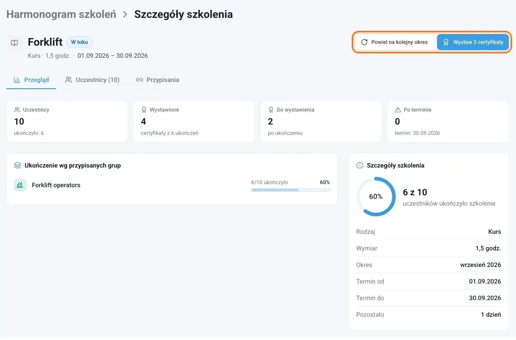The image size is (516, 340).
Task: Click the certificate ribbon icon in Wystaw button
Action: 446,42
